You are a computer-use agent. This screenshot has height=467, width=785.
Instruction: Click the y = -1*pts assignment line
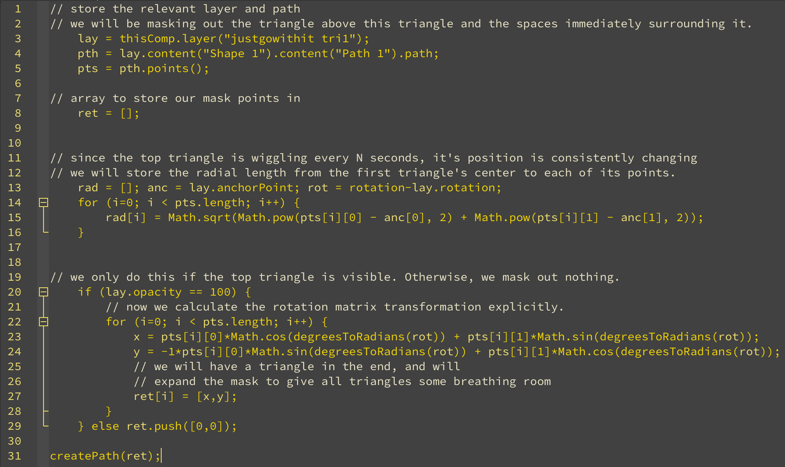pos(456,351)
